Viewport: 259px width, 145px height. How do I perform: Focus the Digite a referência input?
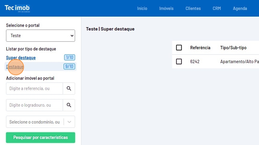pyautogui.click(x=34, y=89)
